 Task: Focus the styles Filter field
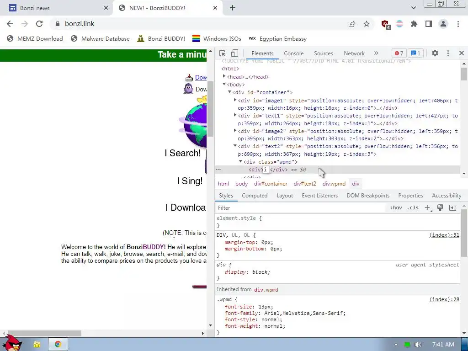pos(301,208)
